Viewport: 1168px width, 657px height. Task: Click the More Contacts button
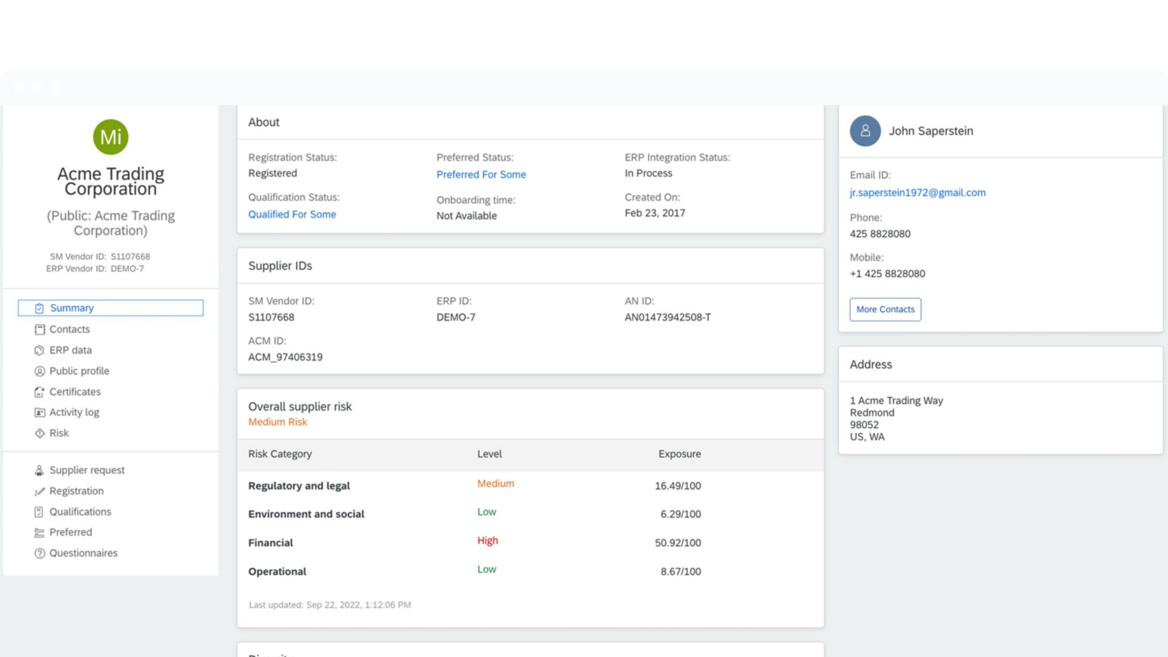point(885,309)
